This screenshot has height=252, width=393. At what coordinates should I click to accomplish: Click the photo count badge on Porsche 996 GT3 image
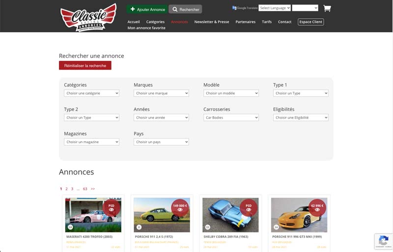point(276,227)
